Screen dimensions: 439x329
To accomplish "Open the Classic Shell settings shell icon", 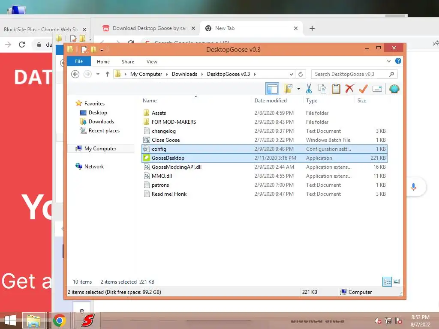I will point(394,89).
